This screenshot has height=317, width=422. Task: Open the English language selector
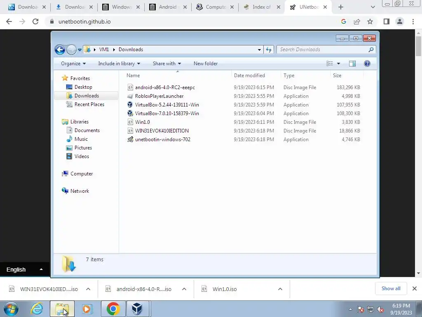[25, 270]
